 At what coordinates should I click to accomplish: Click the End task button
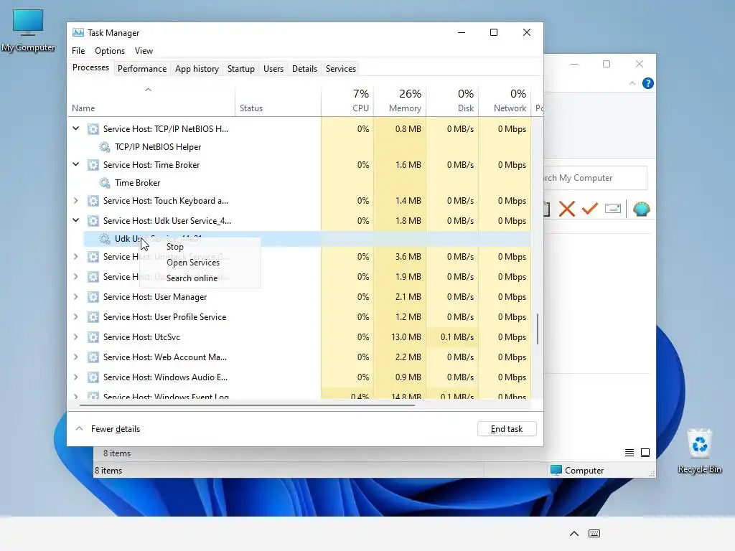[x=507, y=429]
